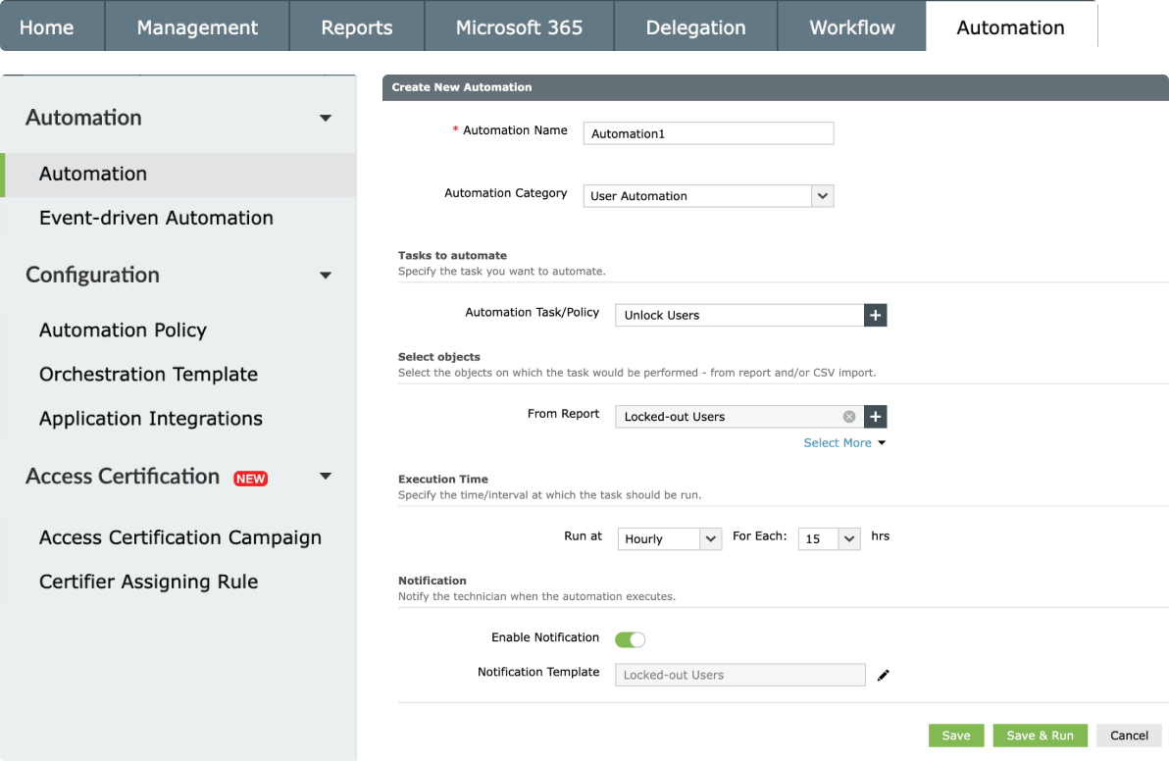Click the Save & Run button
1169x761 pixels.
[1040, 736]
